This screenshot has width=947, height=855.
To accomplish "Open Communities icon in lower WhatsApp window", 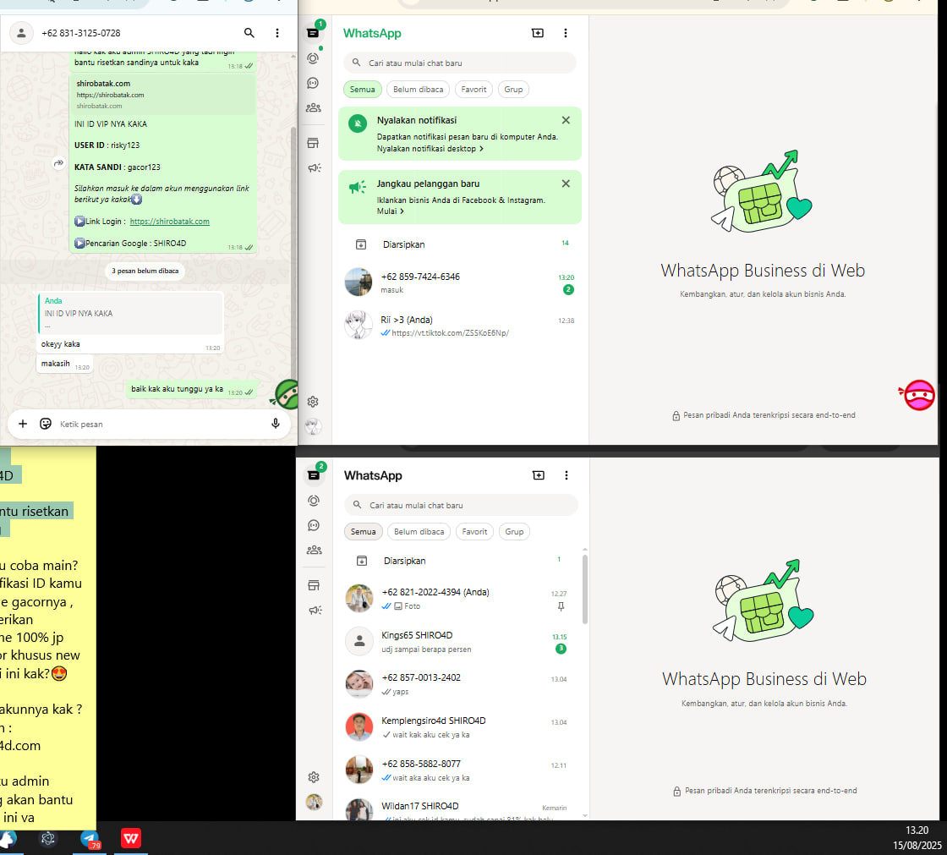I will click(x=314, y=550).
